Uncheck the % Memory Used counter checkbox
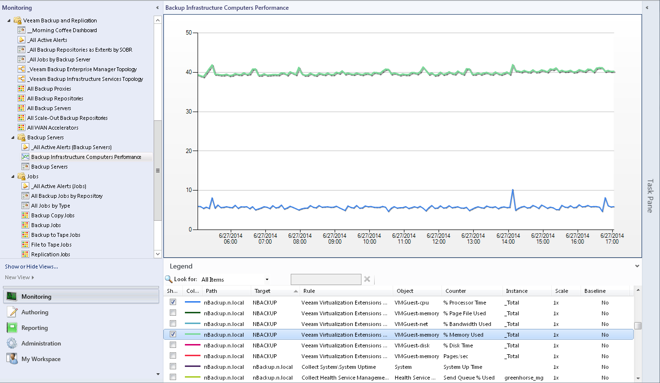Image resolution: width=660 pixels, height=383 pixels. tap(173, 334)
